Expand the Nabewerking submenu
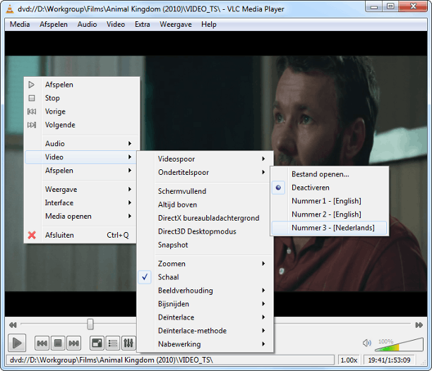The height and width of the screenshot is (371, 432). (x=205, y=344)
